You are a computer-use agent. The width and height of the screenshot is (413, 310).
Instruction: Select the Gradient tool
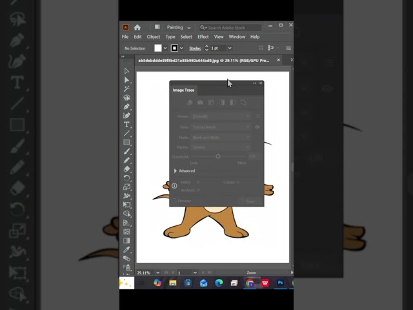(x=126, y=240)
